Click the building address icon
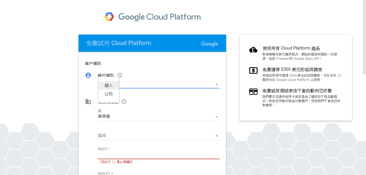Image resolution: width=366 pixels, height=175 pixels. click(88, 102)
